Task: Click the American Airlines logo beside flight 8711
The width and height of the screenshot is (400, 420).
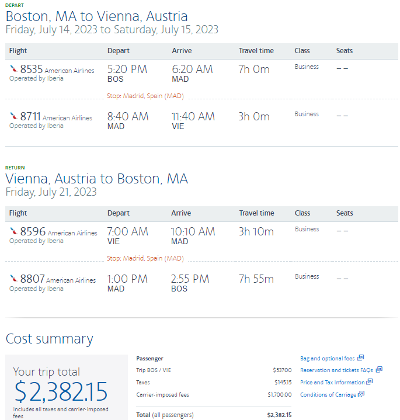Action: tap(13, 116)
